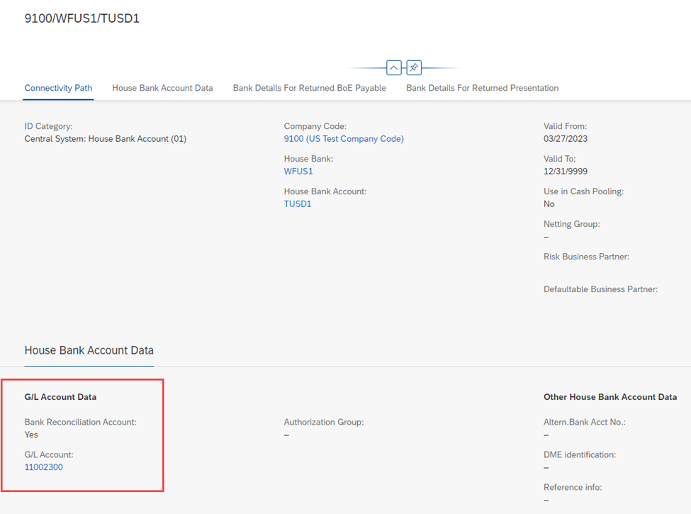Click the Bank Reconciliation Account Yes value
The height and width of the screenshot is (514, 691).
click(x=31, y=435)
